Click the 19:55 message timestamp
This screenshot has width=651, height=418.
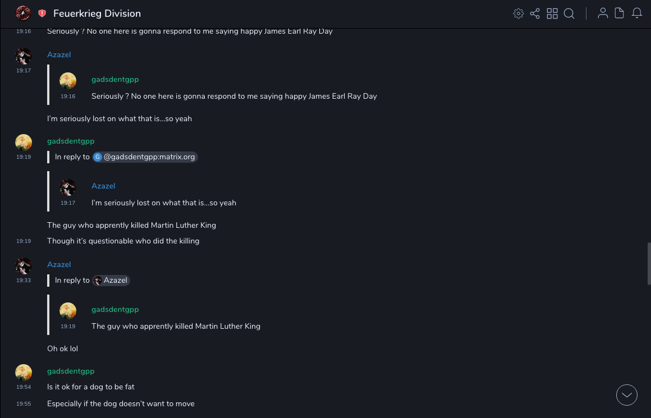(24, 404)
